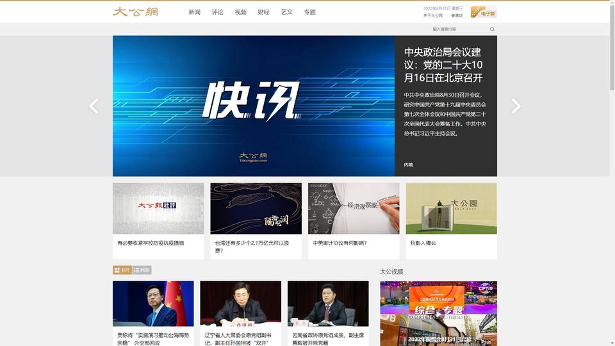This screenshot has width=615, height=346.
Task: Read 美称将实施演习推动台海局势回稳 article
Action: pos(153,339)
